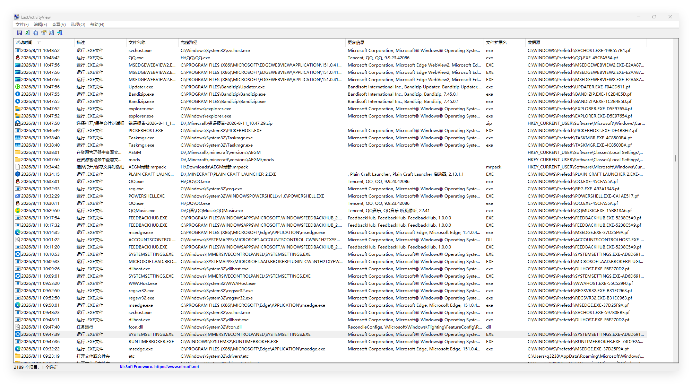Click the zip file icon in 10:47:50 row

pyautogui.click(x=18, y=123)
